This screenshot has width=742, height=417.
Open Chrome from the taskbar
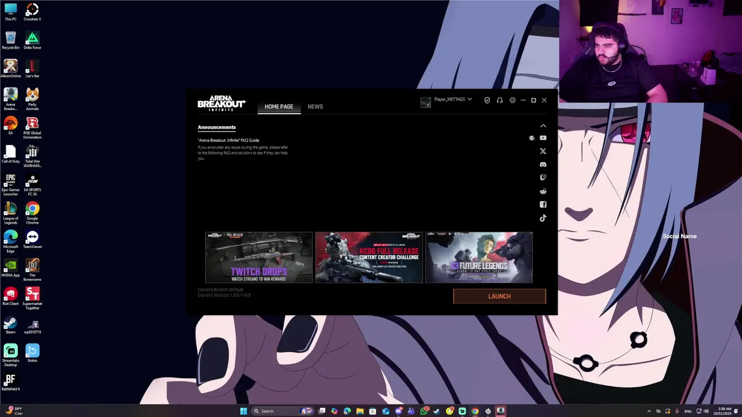[x=475, y=411]
